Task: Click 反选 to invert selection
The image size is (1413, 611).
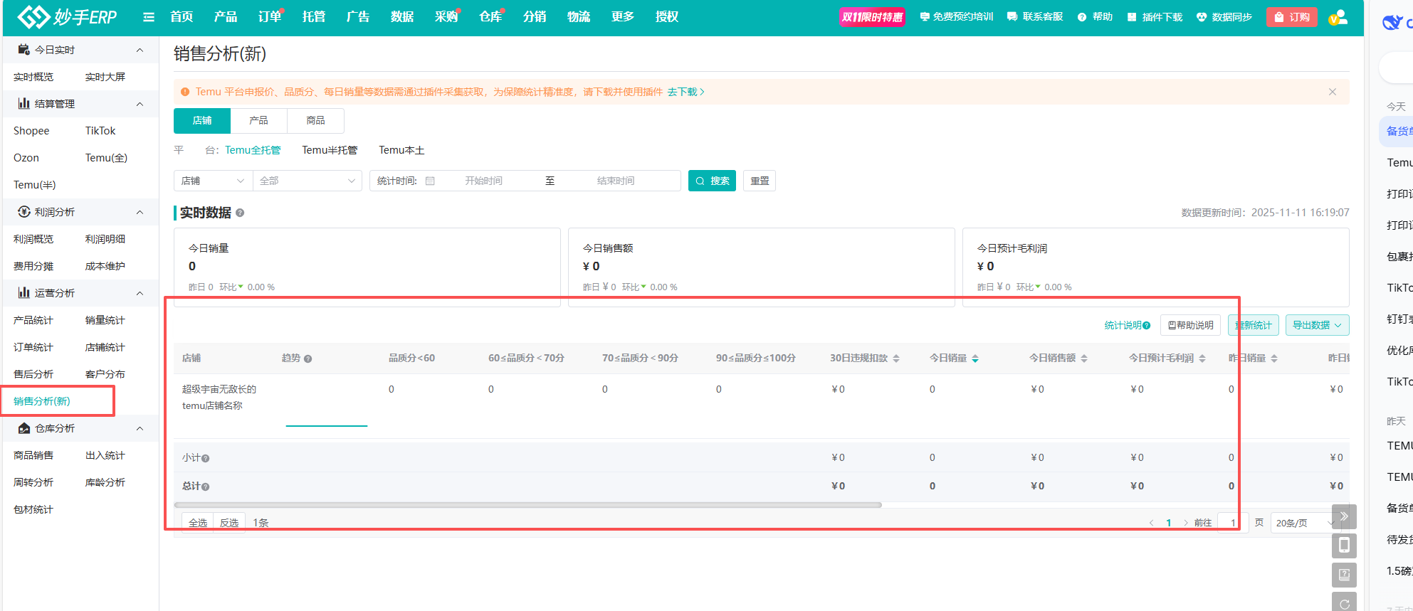Action: (x=229, y=523)
